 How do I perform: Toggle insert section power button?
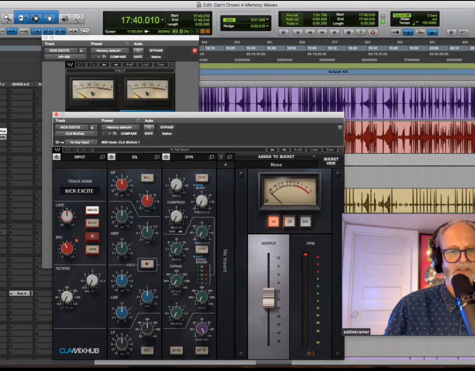coord(221,157)
